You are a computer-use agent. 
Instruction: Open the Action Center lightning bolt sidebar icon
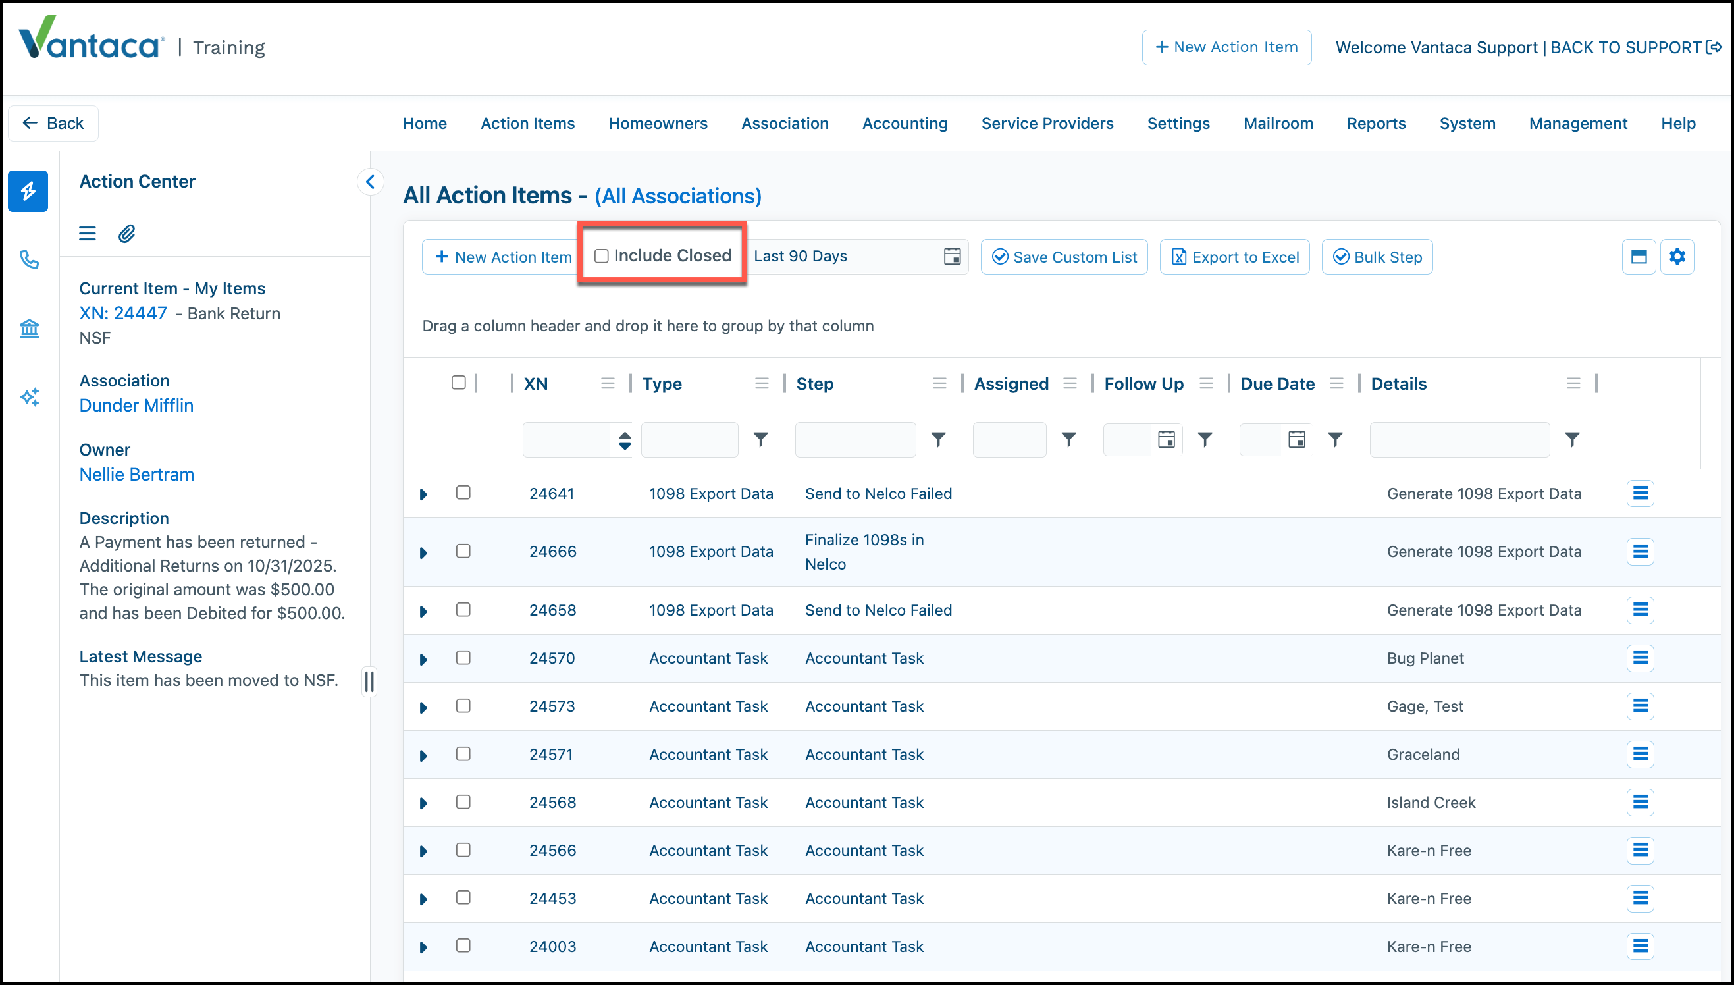click(28, 192)
